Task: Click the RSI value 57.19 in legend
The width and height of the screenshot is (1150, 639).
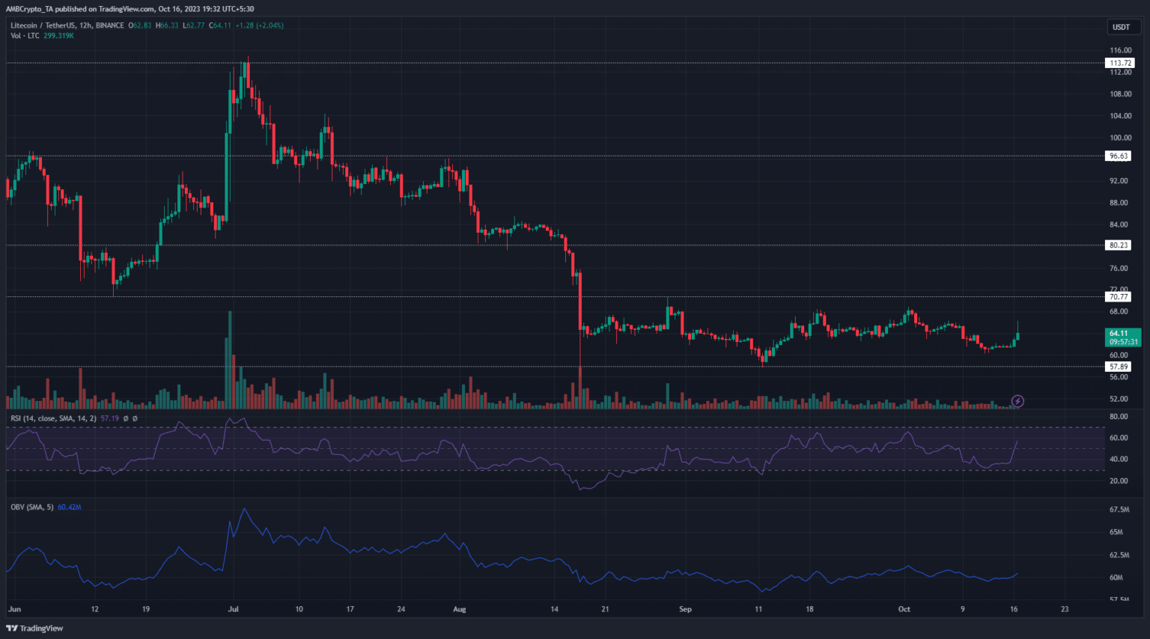Action: click(x=109, y=418)
